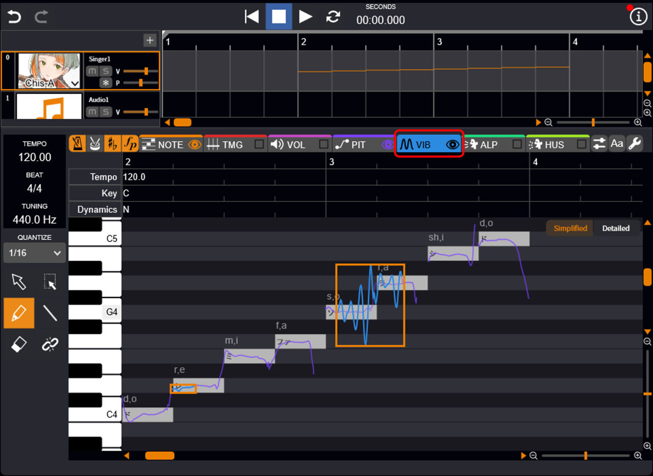Click the wrench settings icon
Screen dimensions: 653x476
click(634, 144)
